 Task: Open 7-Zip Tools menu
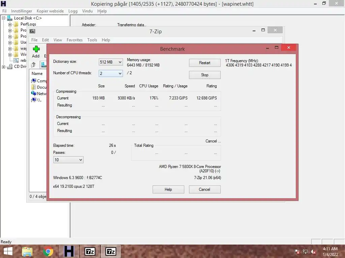[92, 40]
